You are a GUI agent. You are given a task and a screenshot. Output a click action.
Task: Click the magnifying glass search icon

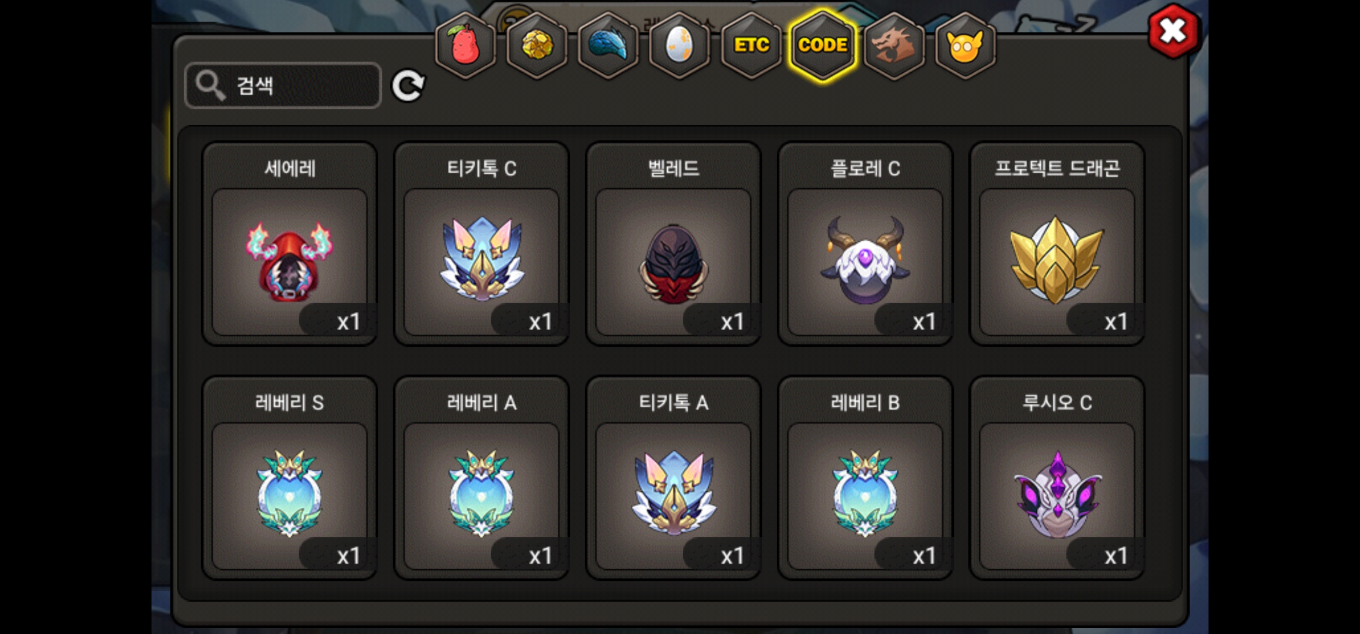coord(210,85)
